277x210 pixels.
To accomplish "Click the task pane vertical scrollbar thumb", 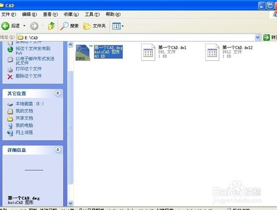I will click(x=70, y=127).
